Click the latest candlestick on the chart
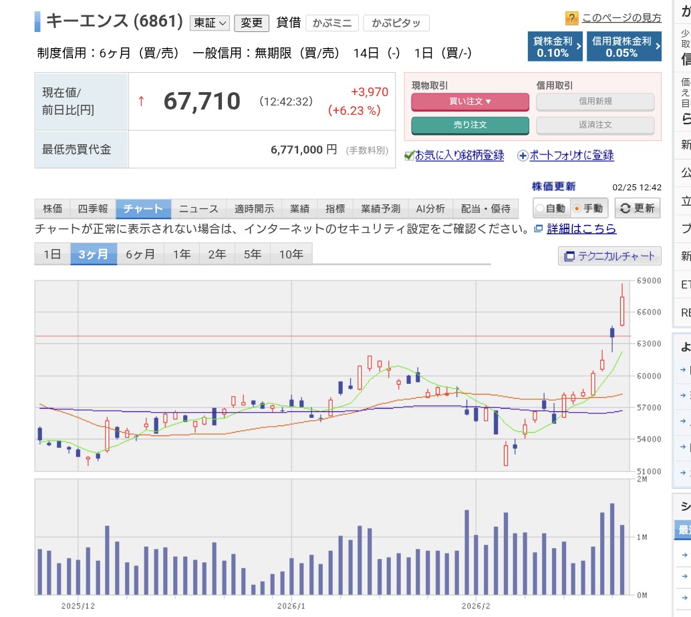This screenshot has height=617, width=691. point(622,311)
